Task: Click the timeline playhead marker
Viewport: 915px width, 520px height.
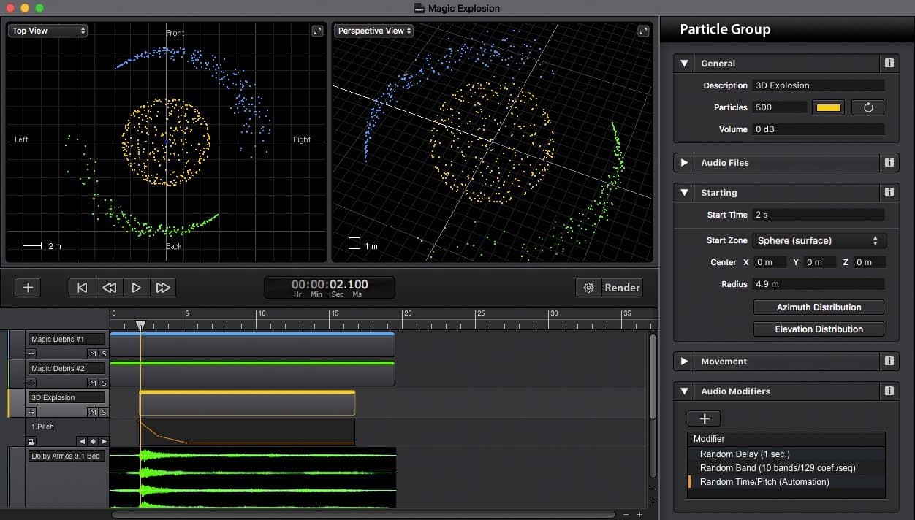Action: tap(140, 324)
